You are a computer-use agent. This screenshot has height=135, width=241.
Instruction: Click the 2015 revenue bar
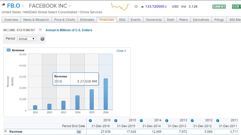tap(92, 100)
